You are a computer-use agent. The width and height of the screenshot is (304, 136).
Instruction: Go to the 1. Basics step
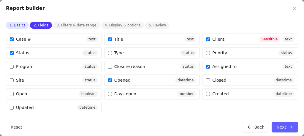[x=18, y=25]
